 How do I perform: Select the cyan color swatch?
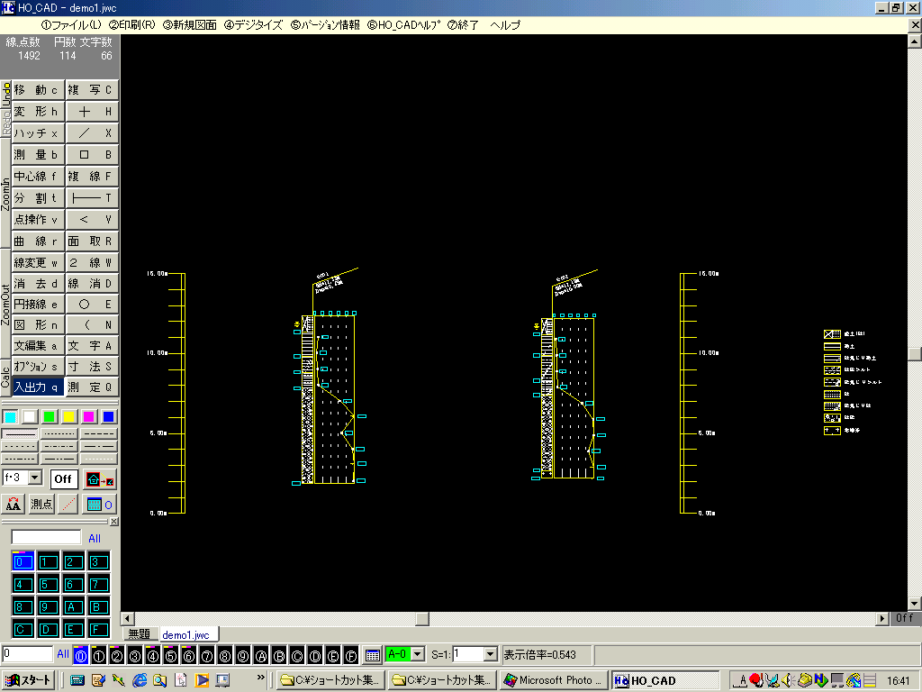[10, 417]
